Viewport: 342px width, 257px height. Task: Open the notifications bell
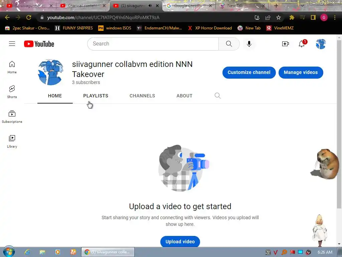click(x=302, y=44)
